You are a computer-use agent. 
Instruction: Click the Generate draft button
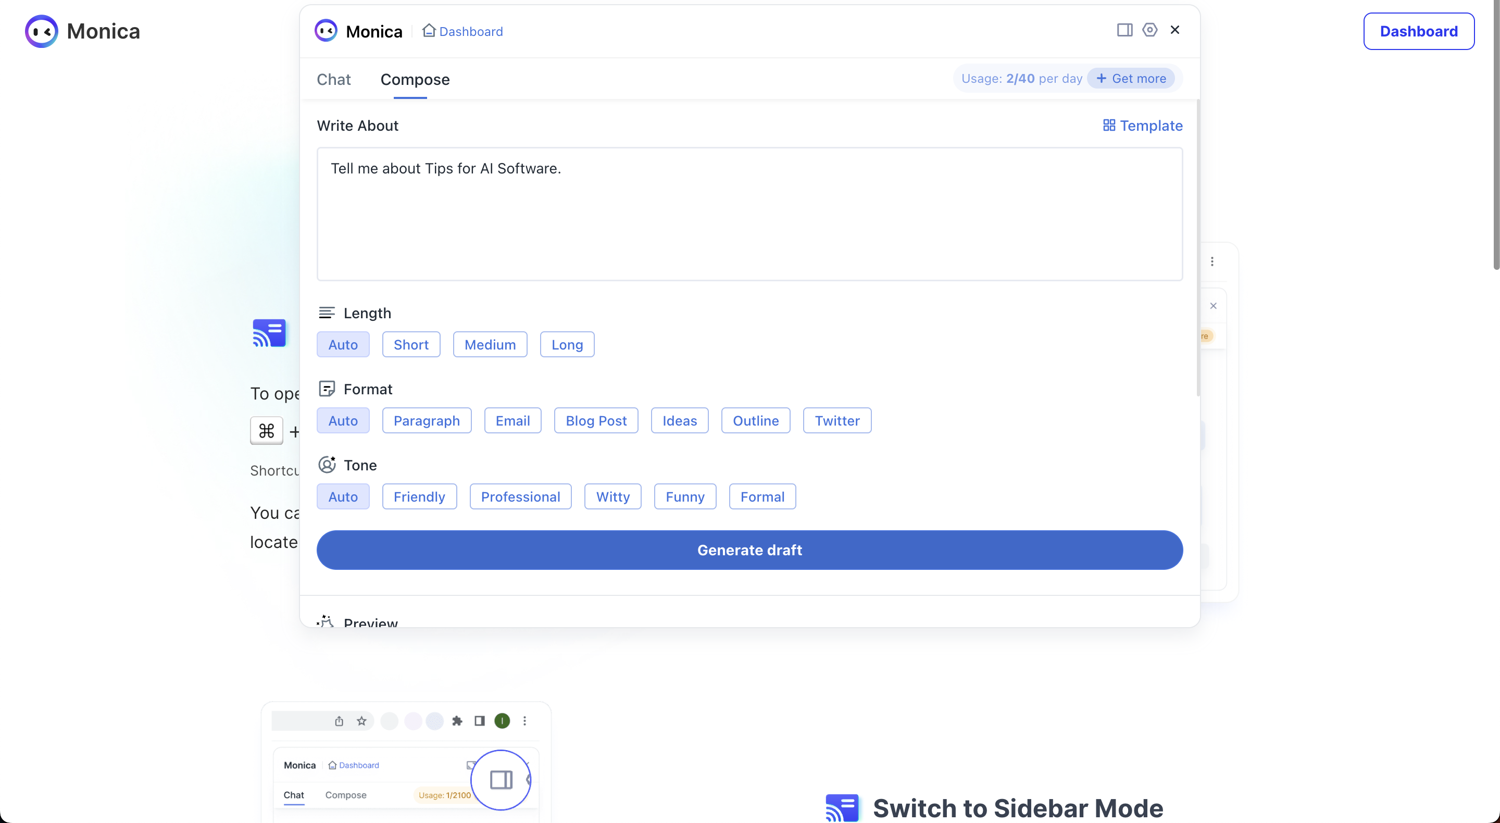[x=749, y=550]
